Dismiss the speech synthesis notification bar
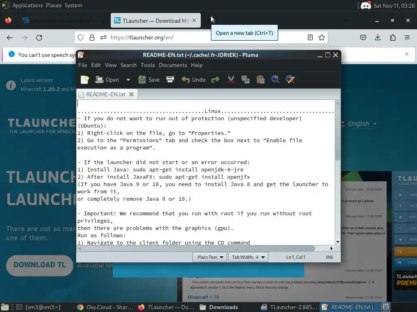The height and width of the screenshot is (312, 417). (407, 54)
